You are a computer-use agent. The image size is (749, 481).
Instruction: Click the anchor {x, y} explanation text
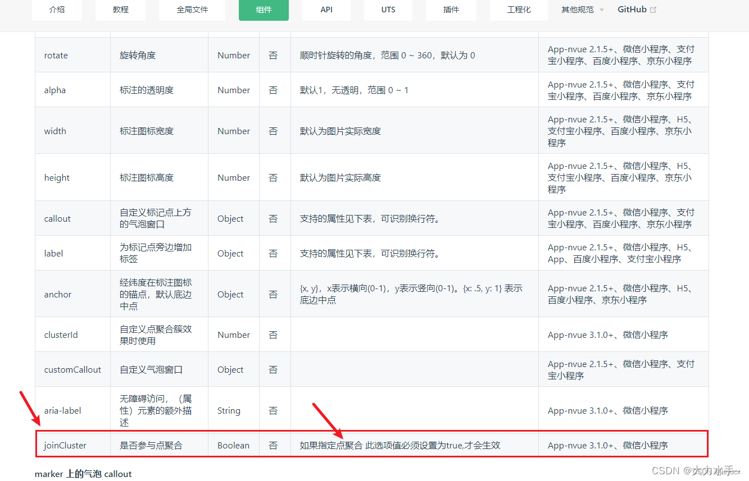(411, 294)
